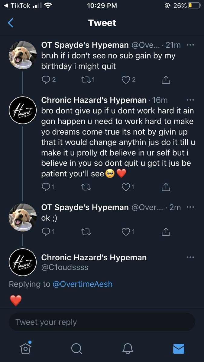Open options menu on the 'ok ;)' tweet
Image resolution: width=204 pixels, height=362 pixels.
click(190, 207)
